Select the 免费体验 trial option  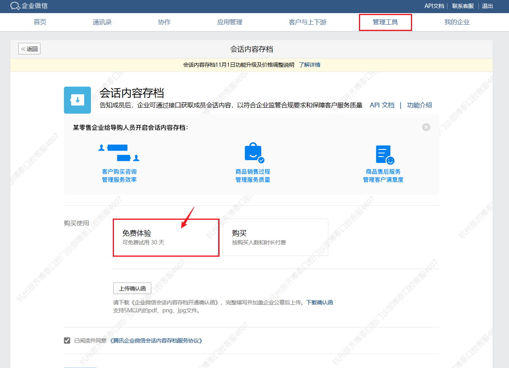[166, 237]
